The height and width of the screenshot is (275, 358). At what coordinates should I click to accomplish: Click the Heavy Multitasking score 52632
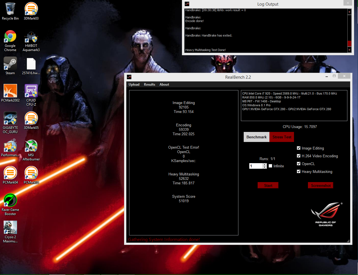(184, 178)
